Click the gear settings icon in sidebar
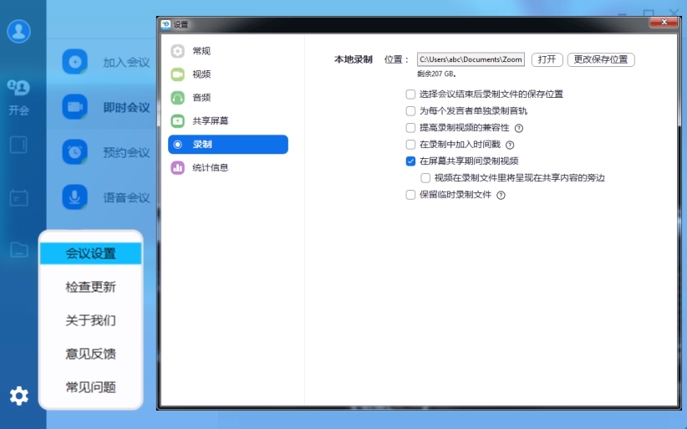This screenshot has height=429, width=687. (x=19, y=396)
